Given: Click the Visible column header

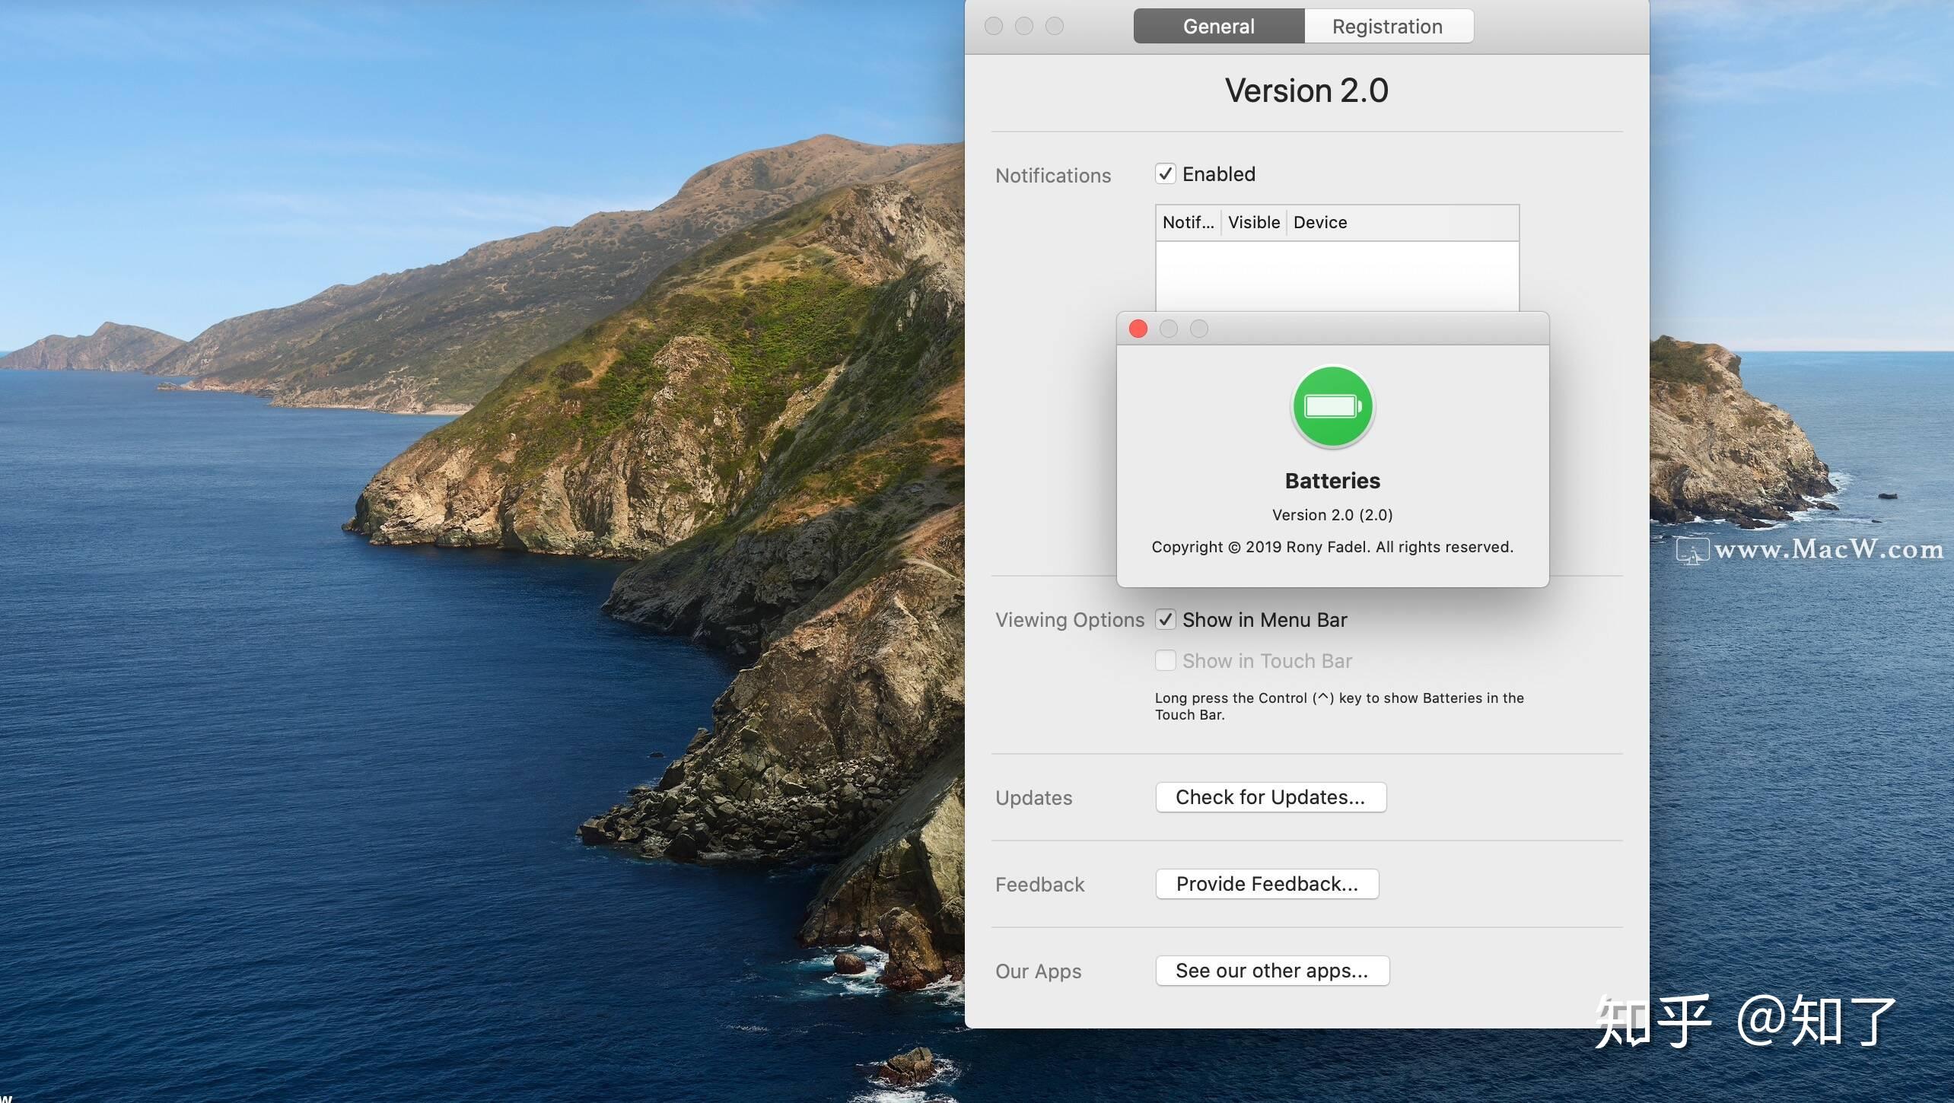Looking at the screenshot, I should coord(1253,223).
